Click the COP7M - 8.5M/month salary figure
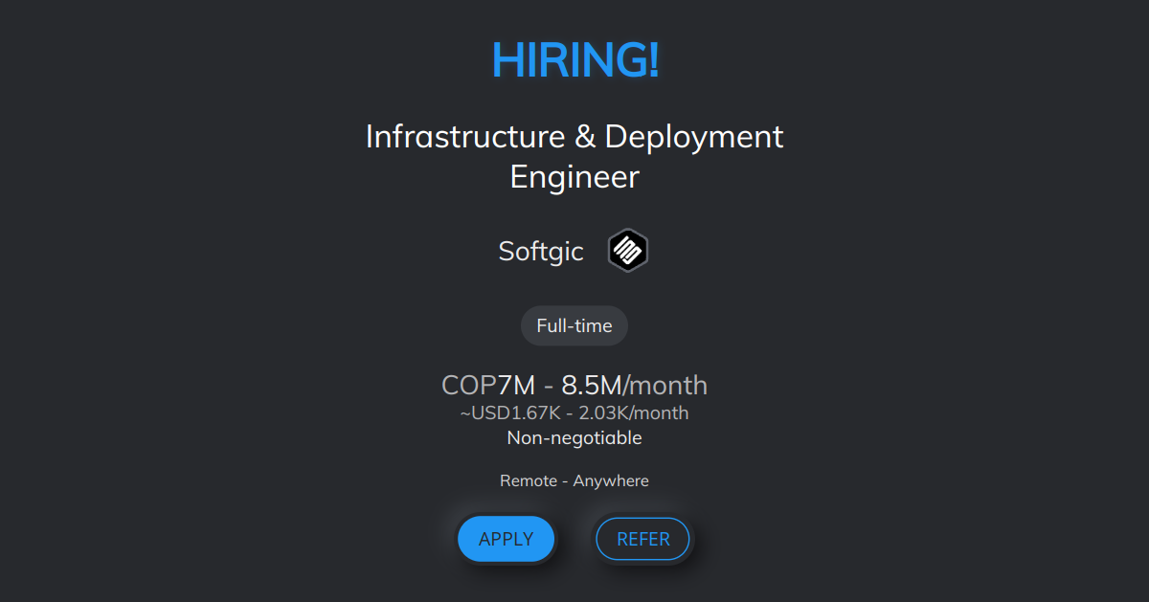Viewport: 1149px width, 602px height. click(574, 385)
